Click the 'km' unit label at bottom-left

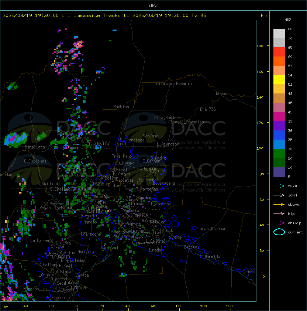[x=6, y=307]
